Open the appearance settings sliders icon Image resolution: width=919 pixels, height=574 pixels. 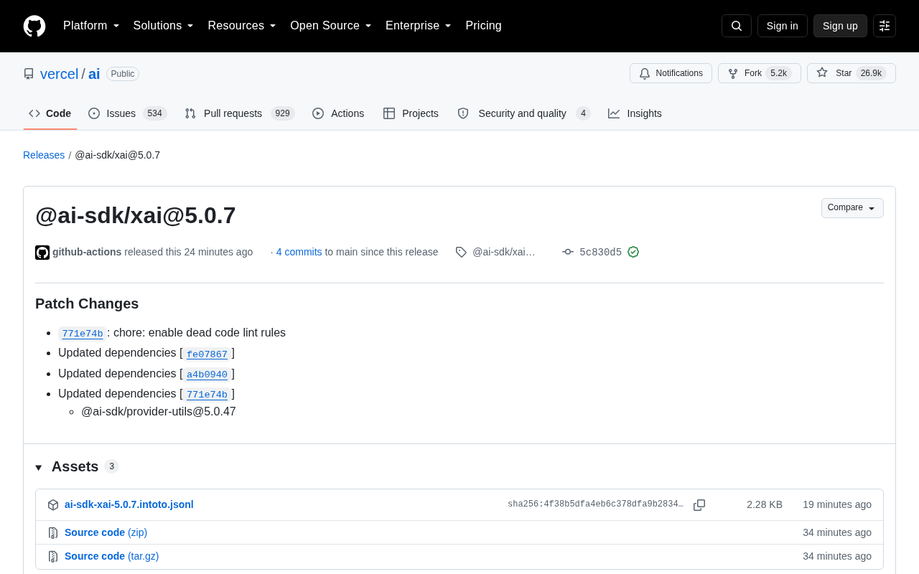pos(885,26)
